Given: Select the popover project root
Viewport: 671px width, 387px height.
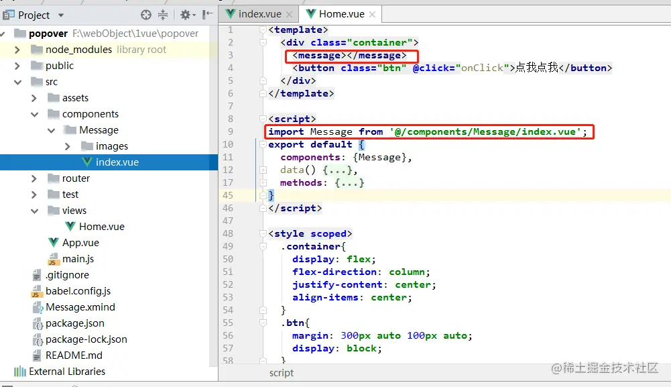Looking at the screenshot, I should [x=48, y=34].
